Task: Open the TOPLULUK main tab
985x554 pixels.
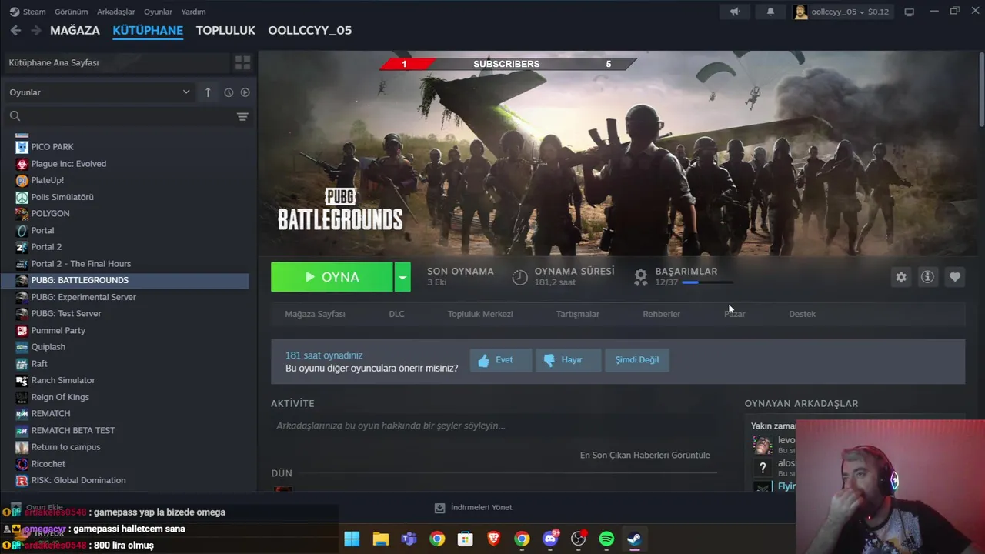Action: click(225, 30)
